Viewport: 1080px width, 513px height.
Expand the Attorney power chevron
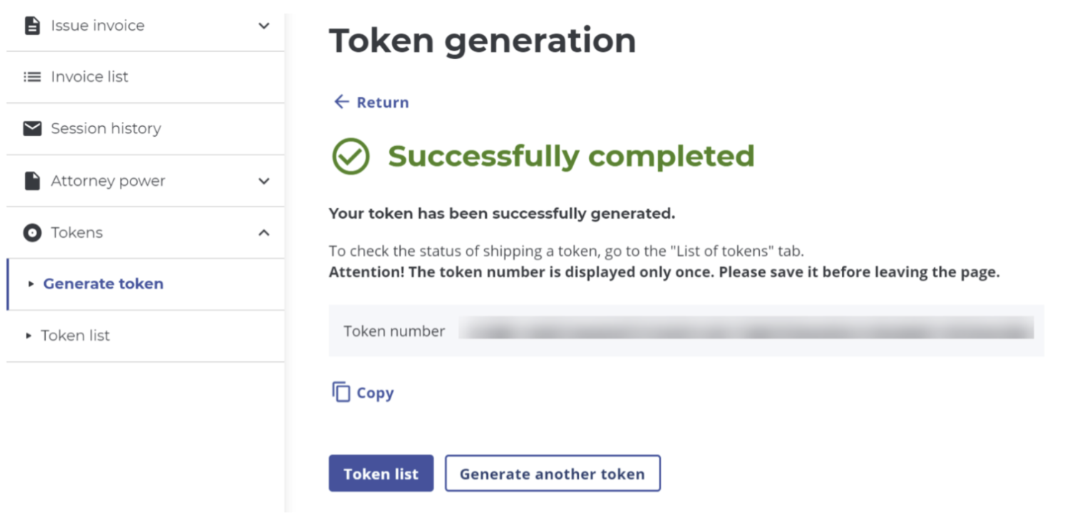click(x=264, y=181)
